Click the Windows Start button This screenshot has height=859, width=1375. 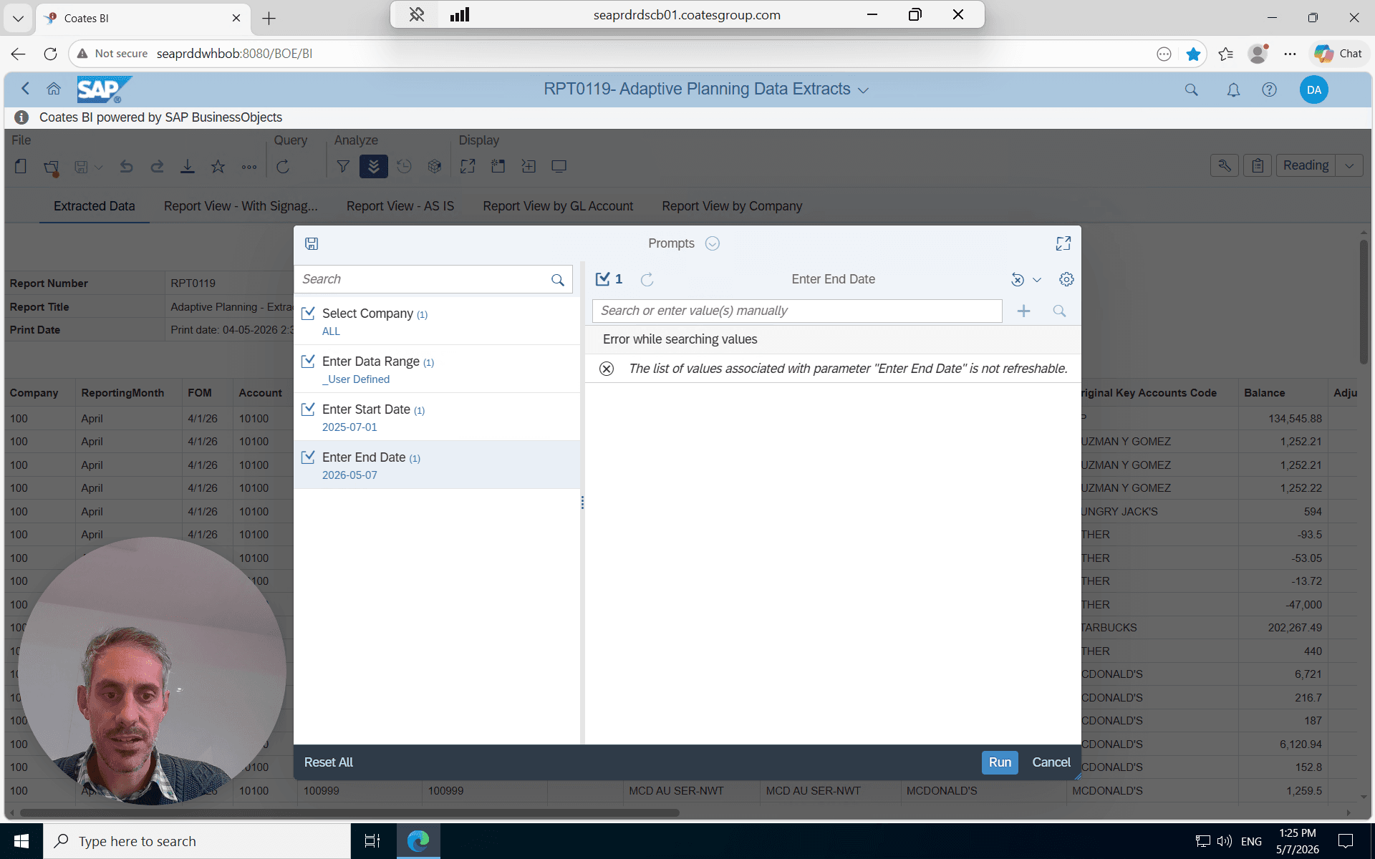coord(21,841)
